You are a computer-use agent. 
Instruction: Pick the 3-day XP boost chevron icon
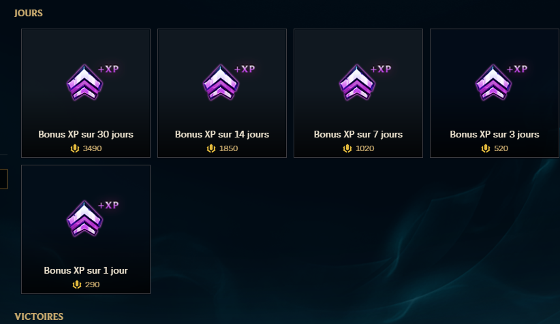point(493,82)
